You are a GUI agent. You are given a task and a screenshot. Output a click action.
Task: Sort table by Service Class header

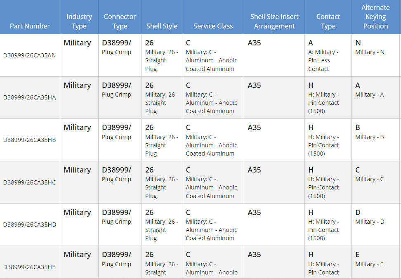click(213, 26)
